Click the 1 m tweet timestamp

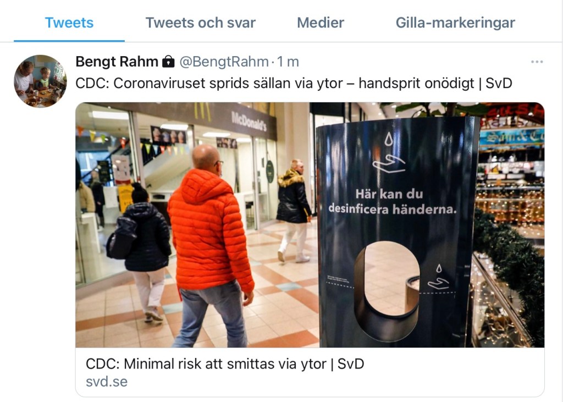point(288,62)
